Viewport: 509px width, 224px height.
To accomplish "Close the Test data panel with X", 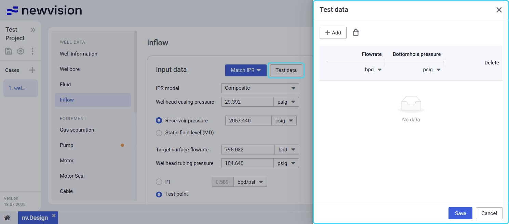I will click(x=499, y=10).
